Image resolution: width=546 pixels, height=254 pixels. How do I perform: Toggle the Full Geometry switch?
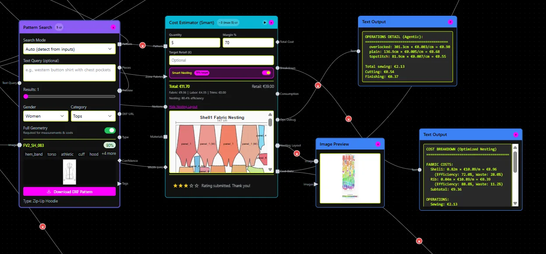110,130
